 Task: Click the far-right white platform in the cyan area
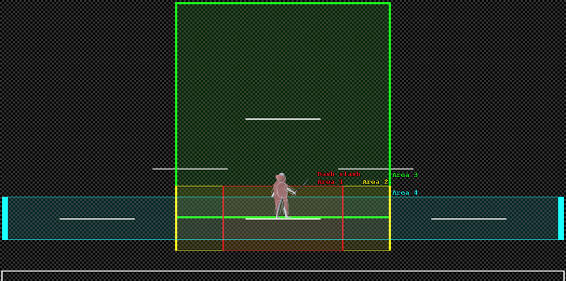[468, 219]
